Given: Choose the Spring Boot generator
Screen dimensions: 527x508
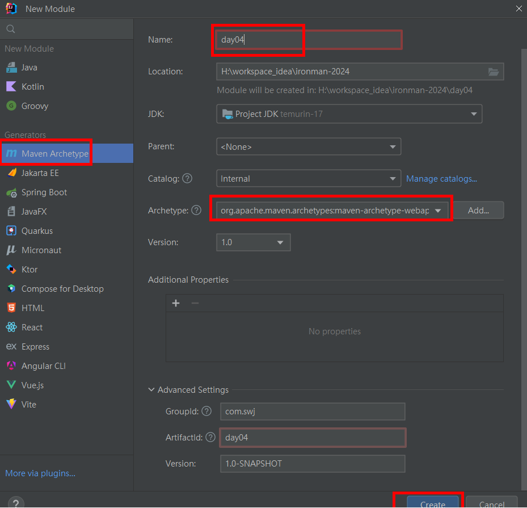Looking at the screenshot, I should (x=66, y=192).
